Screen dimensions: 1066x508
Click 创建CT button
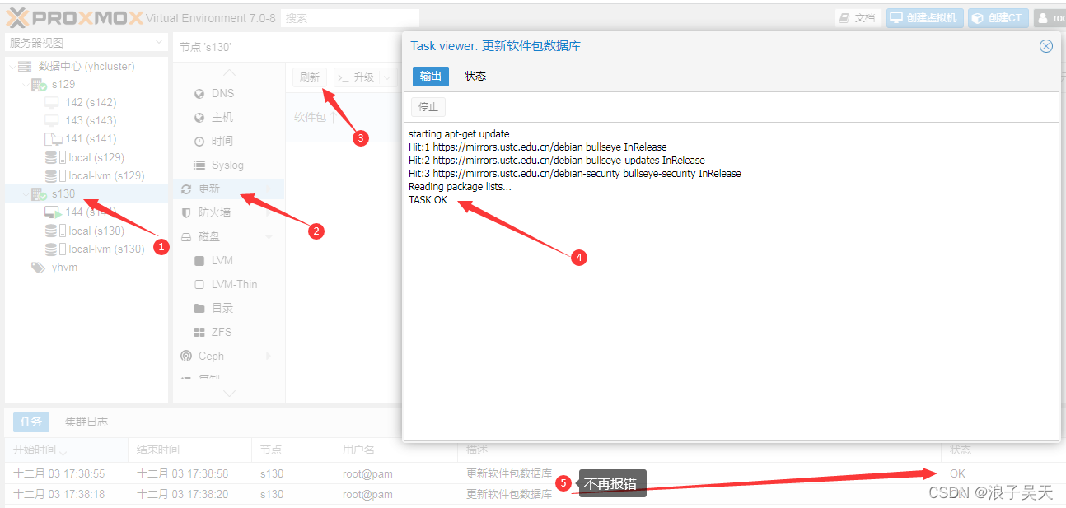coord(998,17)
